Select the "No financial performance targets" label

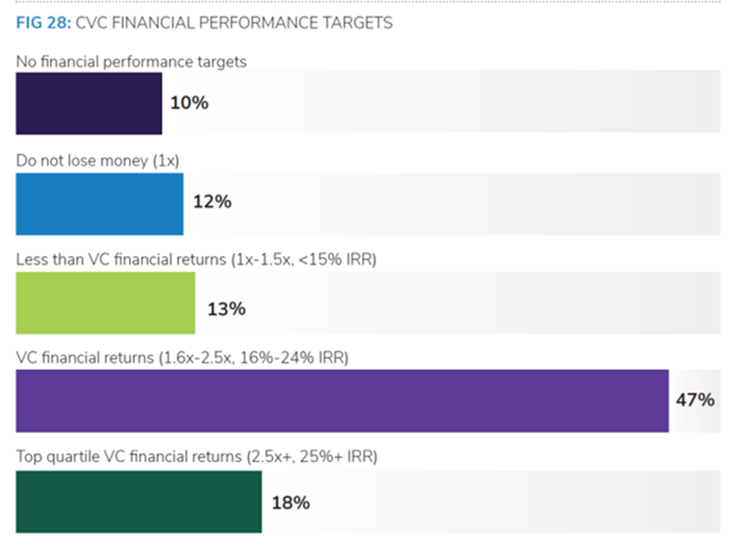pyautogui.click(x=131, y=61)
